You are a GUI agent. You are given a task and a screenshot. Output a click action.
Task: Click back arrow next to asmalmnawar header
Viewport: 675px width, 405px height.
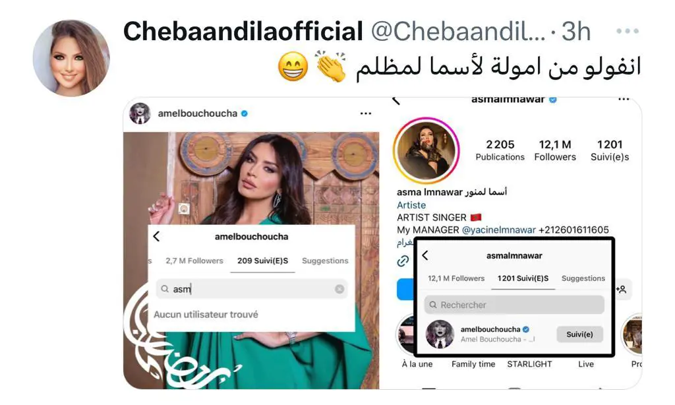(x=425, y=255)
